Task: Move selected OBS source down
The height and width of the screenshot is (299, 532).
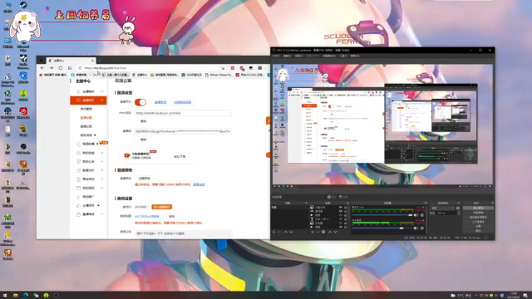Action: click(336, 232)
